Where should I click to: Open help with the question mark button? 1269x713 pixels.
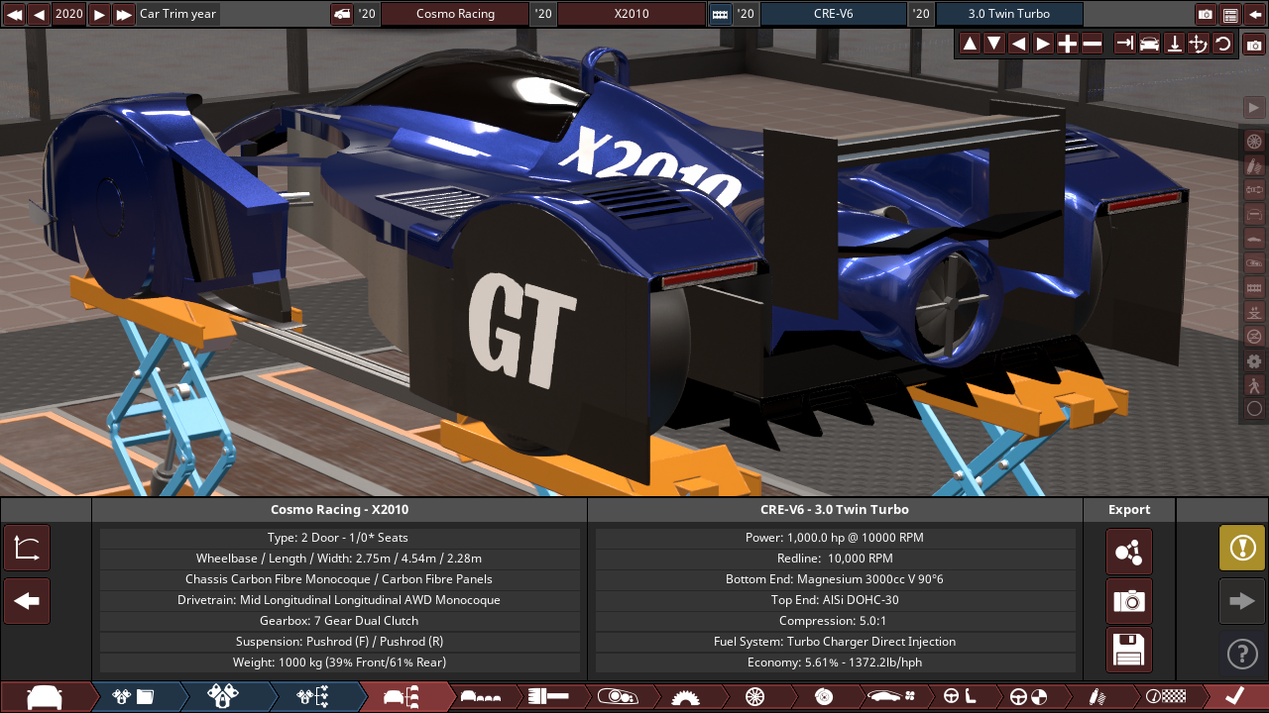tap(1242, 654)
